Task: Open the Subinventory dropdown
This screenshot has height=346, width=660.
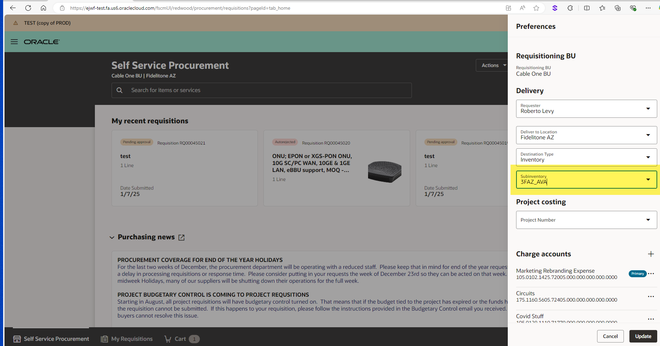Action: click(648, 180)
